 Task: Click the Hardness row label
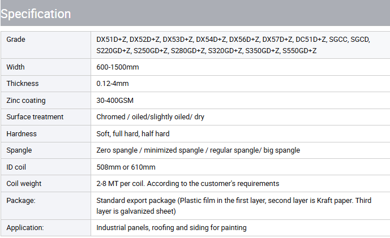click(22, 134)
